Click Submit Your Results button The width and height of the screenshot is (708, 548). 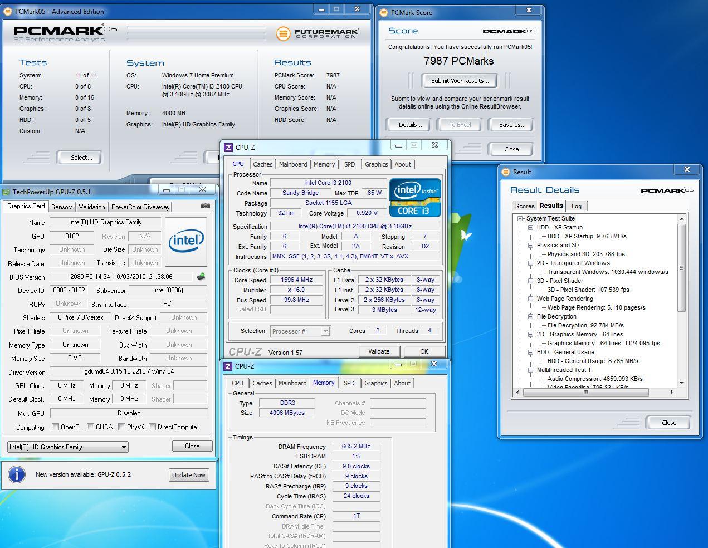(x=460, y=81)
